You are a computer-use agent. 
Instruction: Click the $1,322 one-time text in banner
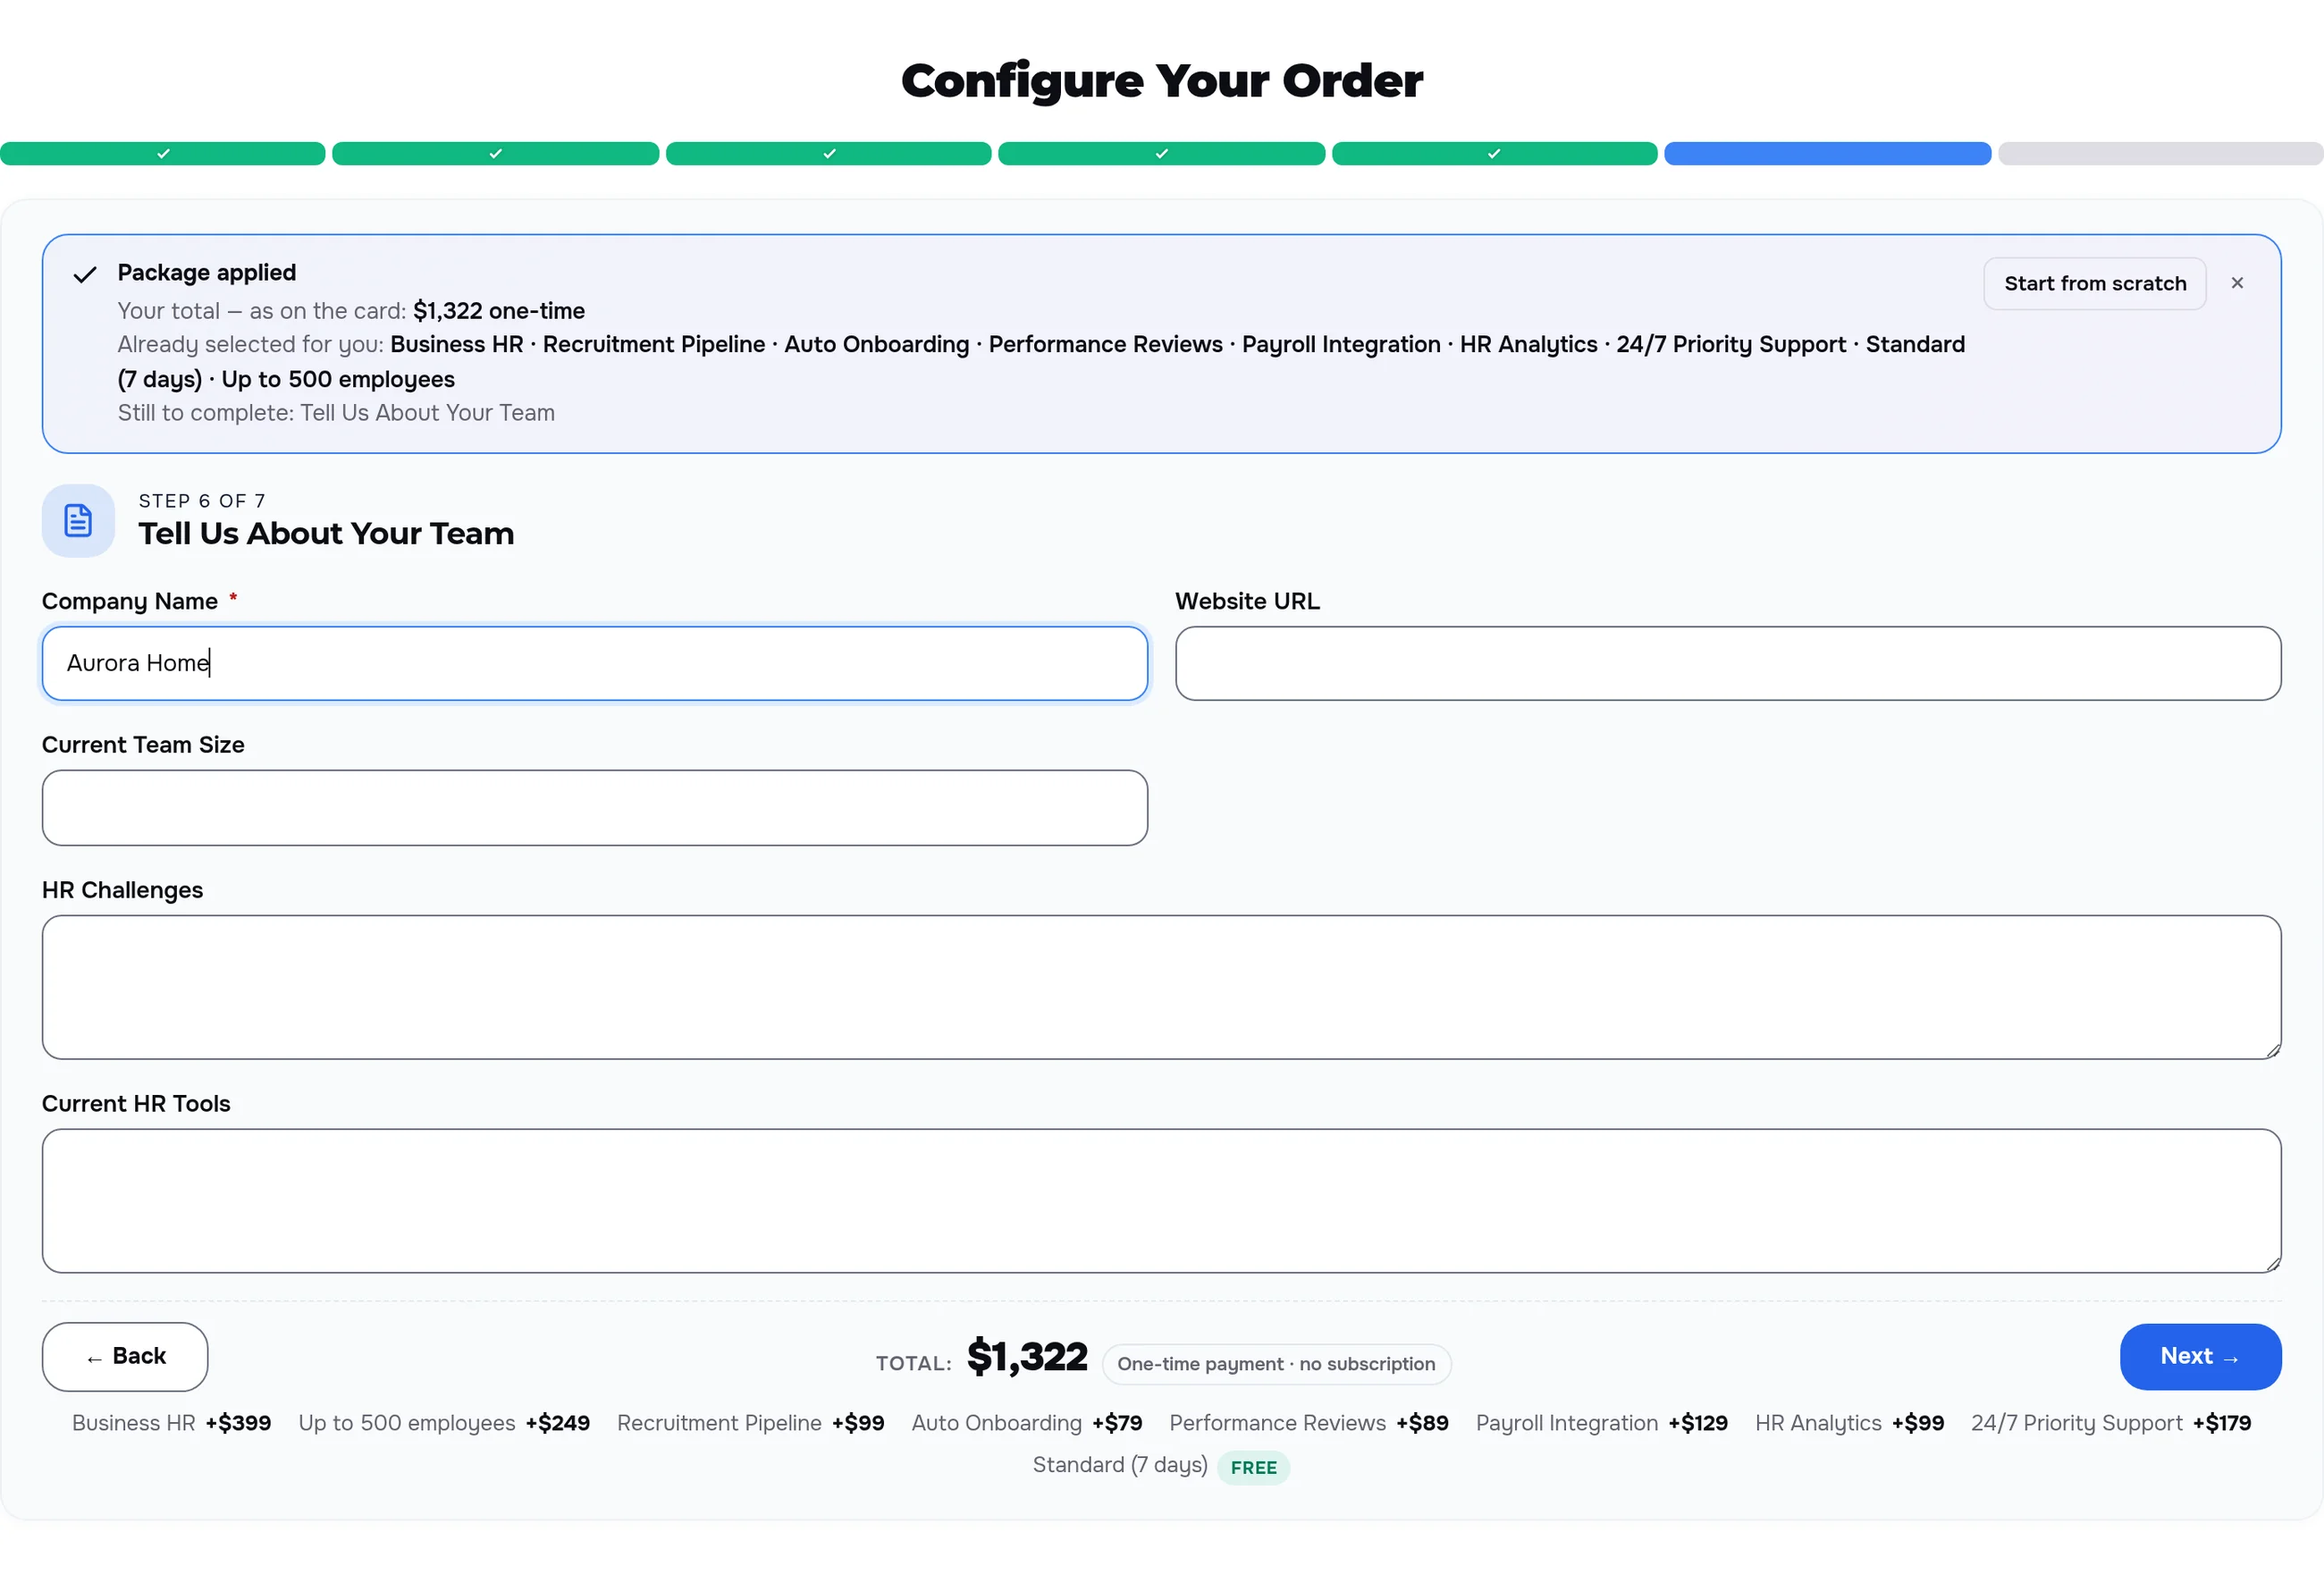[x=498, y=311]
